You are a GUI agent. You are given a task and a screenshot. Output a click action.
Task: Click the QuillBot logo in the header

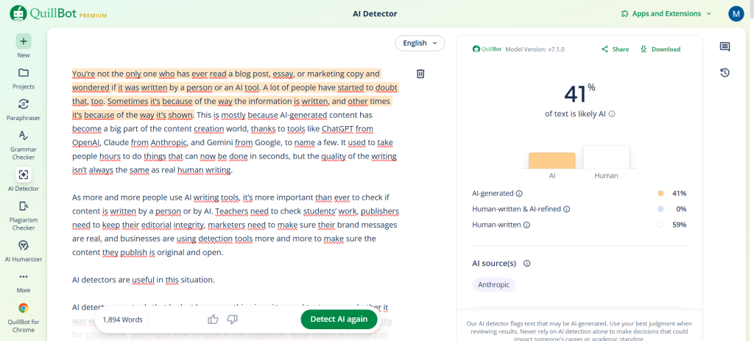(x=43, y=13)
